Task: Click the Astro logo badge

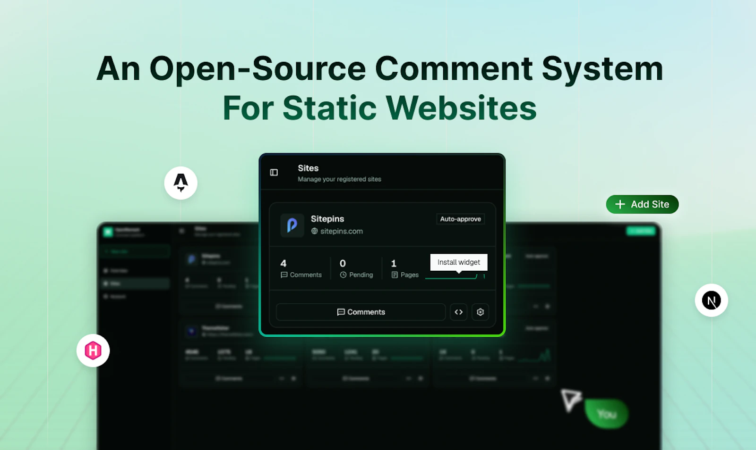Action: [x=181, y=183]
